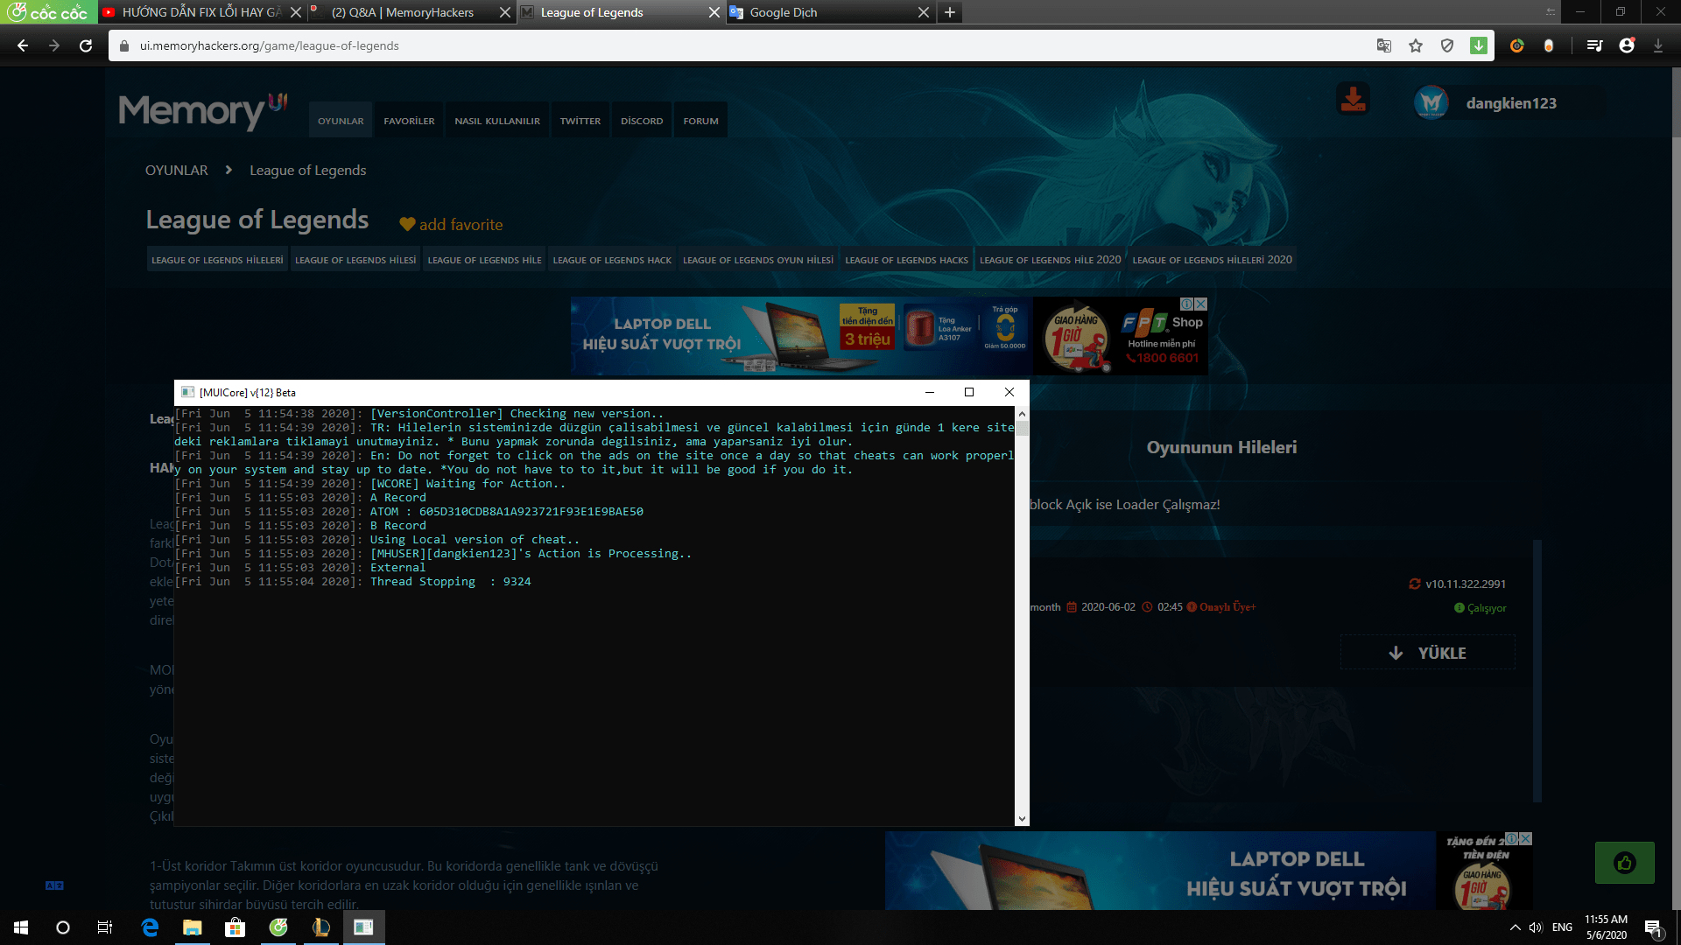Screen dimensions: 1681x945
Task: Click the heart icon beside add favorite
Action: 407,225
